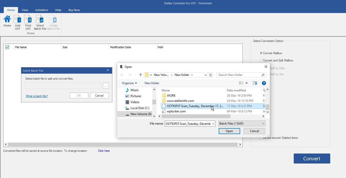Close the Open dialog
Viewport: 346px width, 178px height.
pos(266,67)
